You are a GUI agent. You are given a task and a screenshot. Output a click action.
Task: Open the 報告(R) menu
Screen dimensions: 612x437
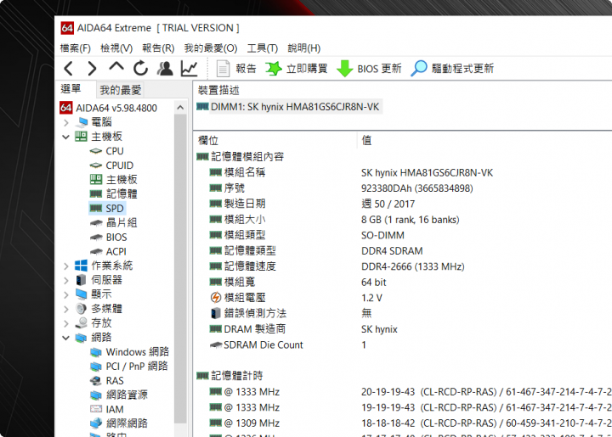click(x=158, y=48)
